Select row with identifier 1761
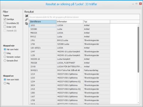Image resolution: width=143 pixels, height=107 pixels. coord(70,40)
